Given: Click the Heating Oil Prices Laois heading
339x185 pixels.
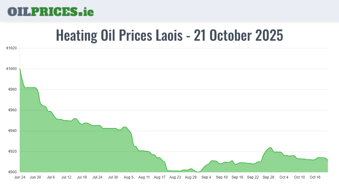Looking at the screenshot, I should pyautogui.click(x=169, y=35).
